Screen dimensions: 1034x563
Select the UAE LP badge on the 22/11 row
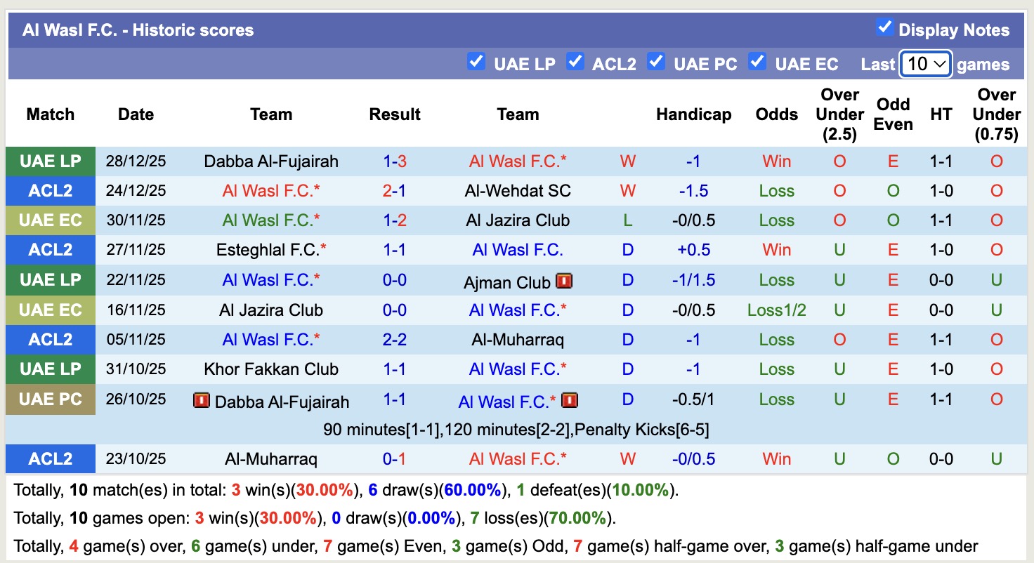click(x=50, y=279)
